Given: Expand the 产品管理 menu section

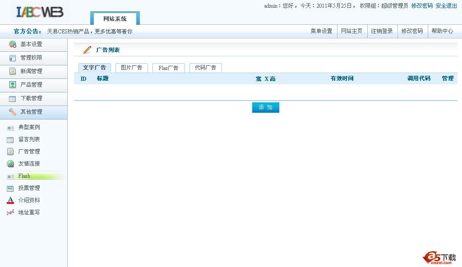Looking at the screenshot, I should point(33,85).
